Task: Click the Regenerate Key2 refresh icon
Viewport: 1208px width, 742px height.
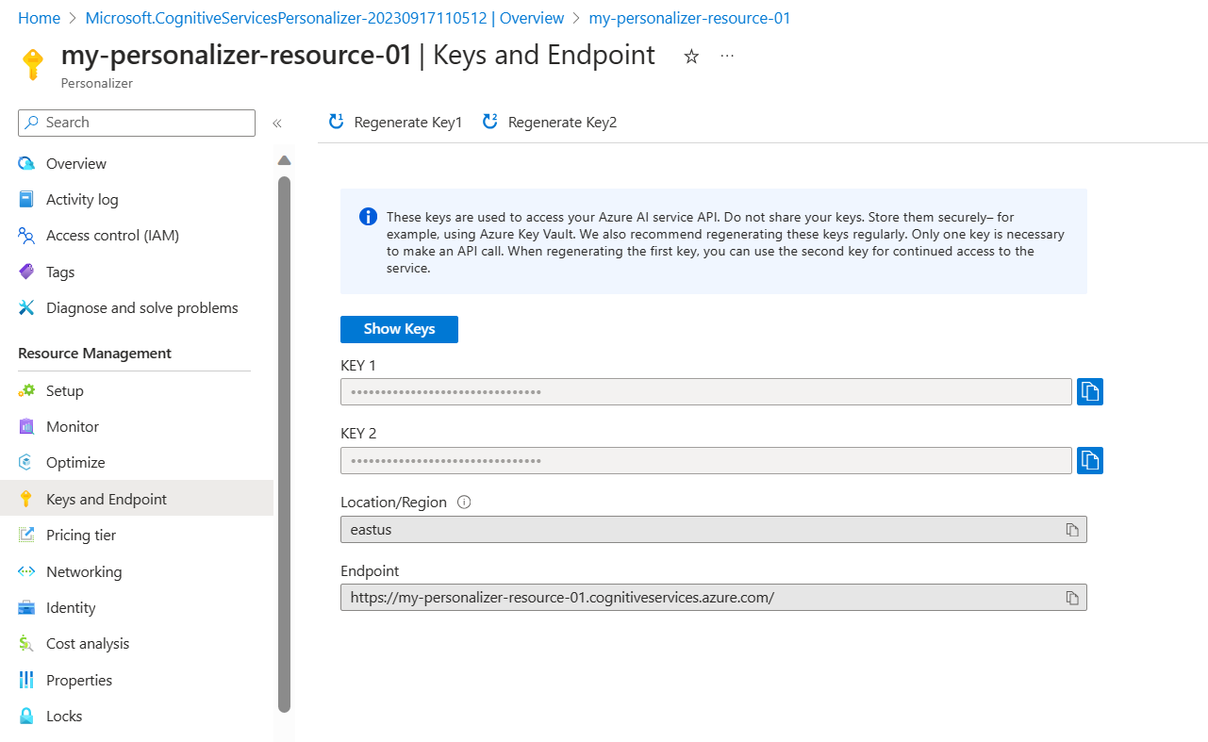Action: tap(489, 122)
